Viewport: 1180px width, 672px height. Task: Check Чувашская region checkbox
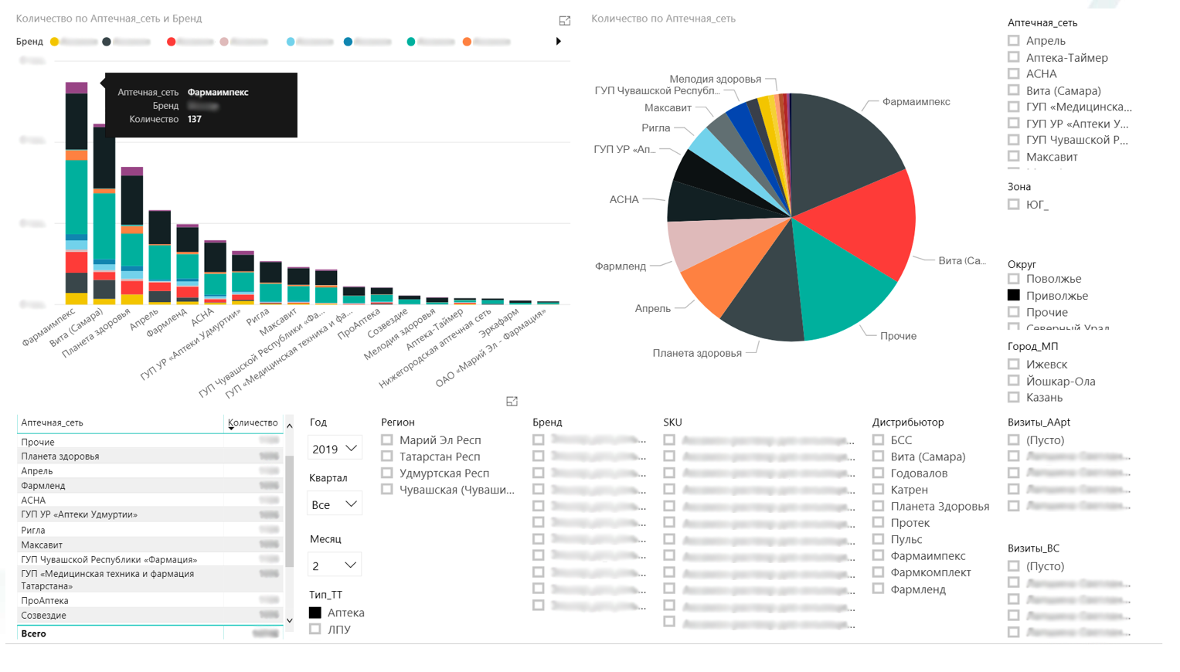tap(387, 489)
